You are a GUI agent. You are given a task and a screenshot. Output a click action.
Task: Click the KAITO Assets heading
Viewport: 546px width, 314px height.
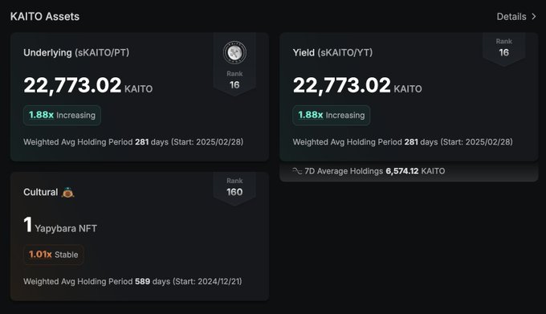[45, 16]
